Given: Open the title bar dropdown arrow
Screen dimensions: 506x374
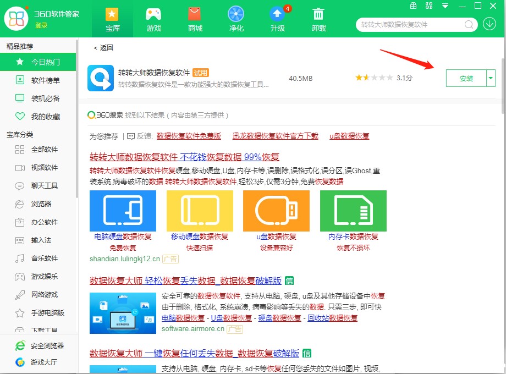Looking at the screenshot, I should 444,5.
